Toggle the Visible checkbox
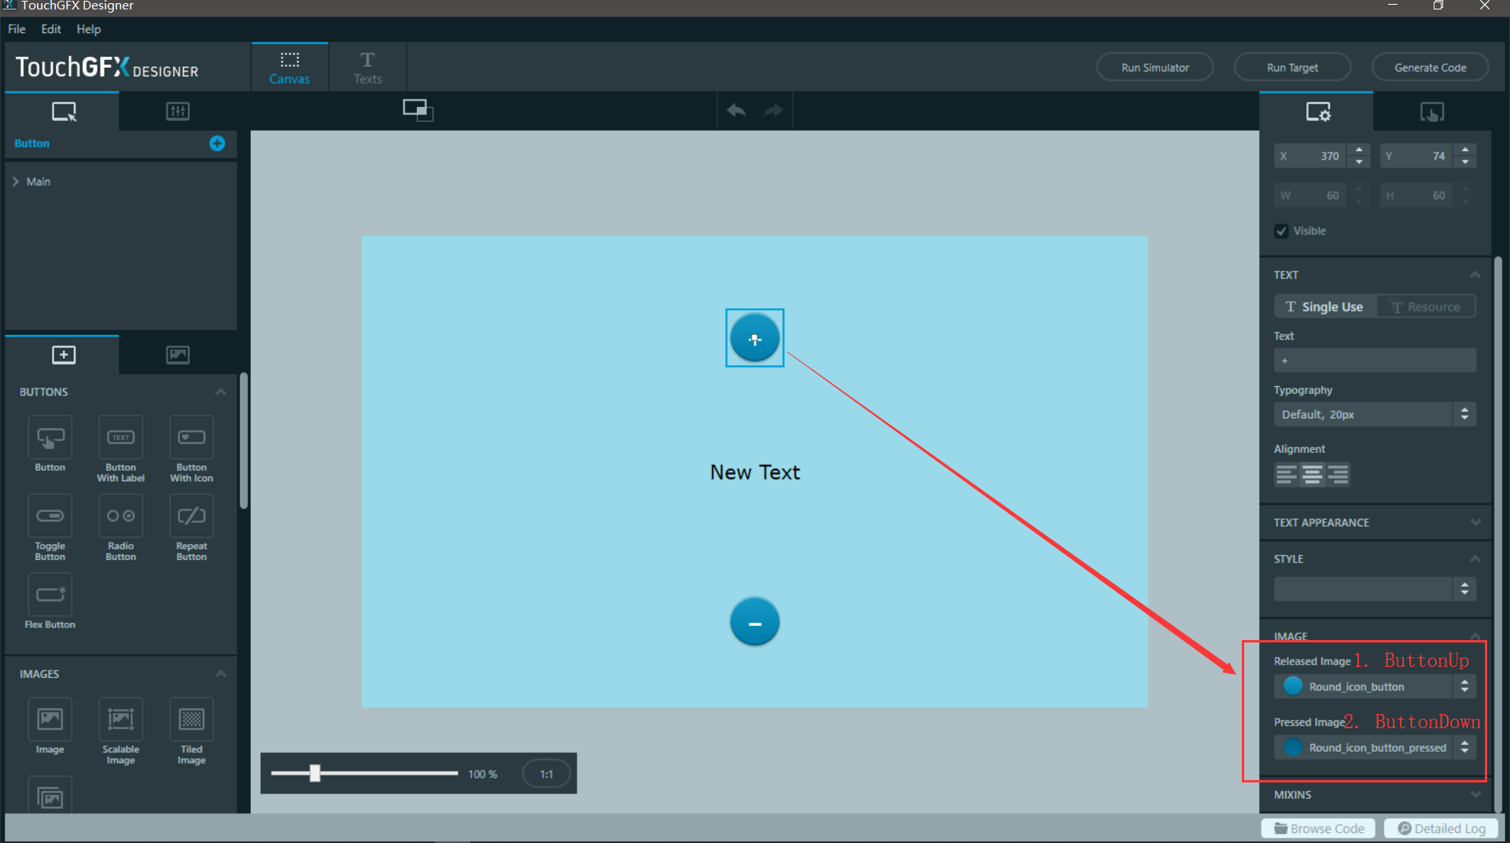Screen dimensions: 1510x843 coord(1281,231)
